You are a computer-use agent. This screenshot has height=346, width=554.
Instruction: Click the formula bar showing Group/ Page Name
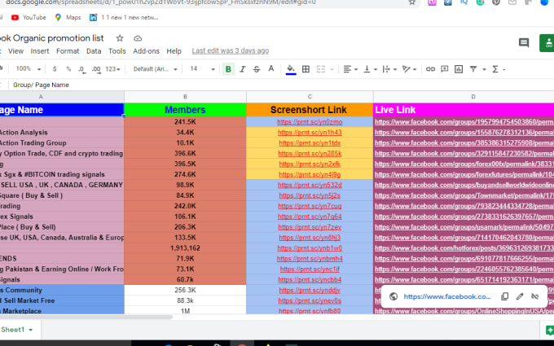283,85
